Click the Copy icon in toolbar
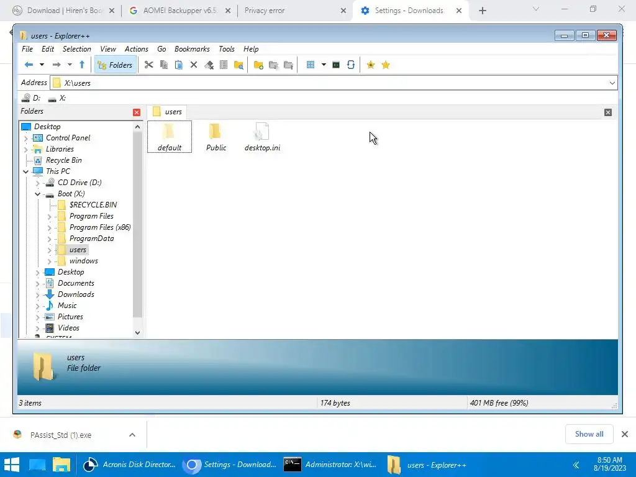The image size is (636, 477). coord(164,65)
